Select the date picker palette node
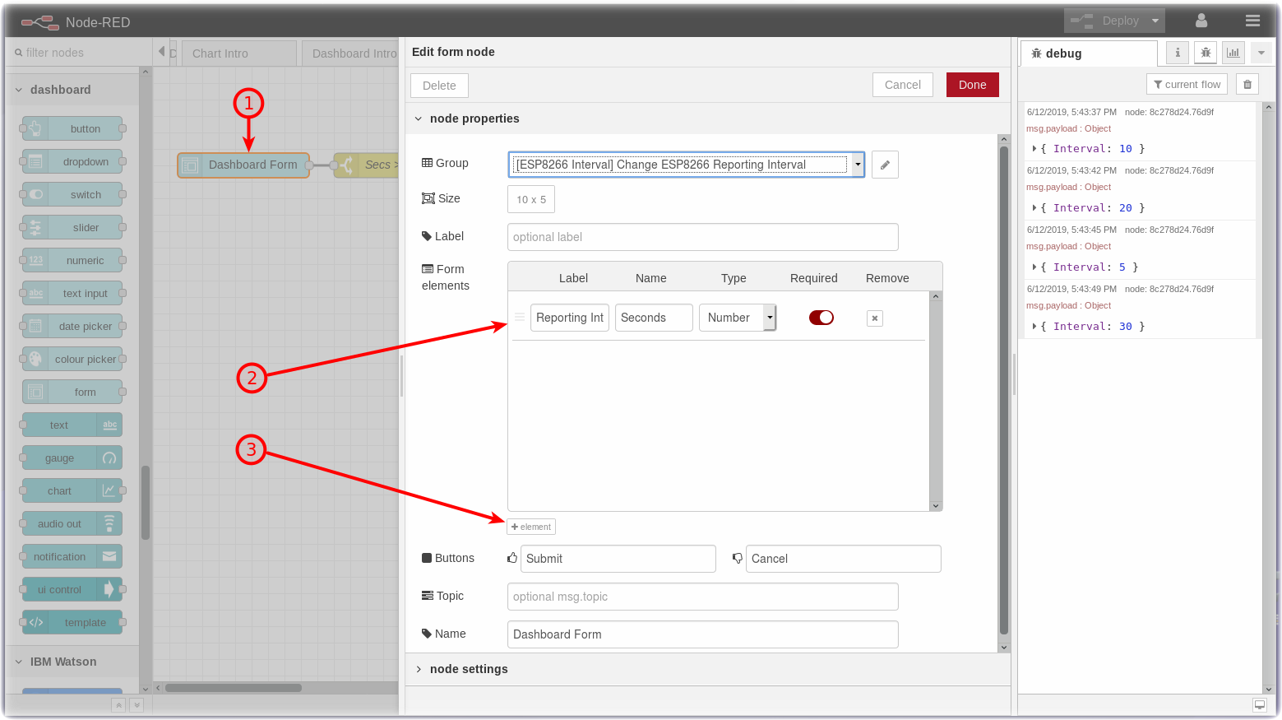Screen dimensions: 1282x720 (72, 326)
